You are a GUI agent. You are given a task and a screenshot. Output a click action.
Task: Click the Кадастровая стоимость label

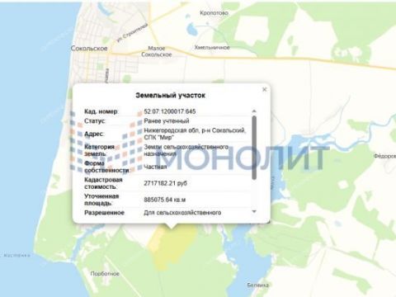tap(103, 183)
